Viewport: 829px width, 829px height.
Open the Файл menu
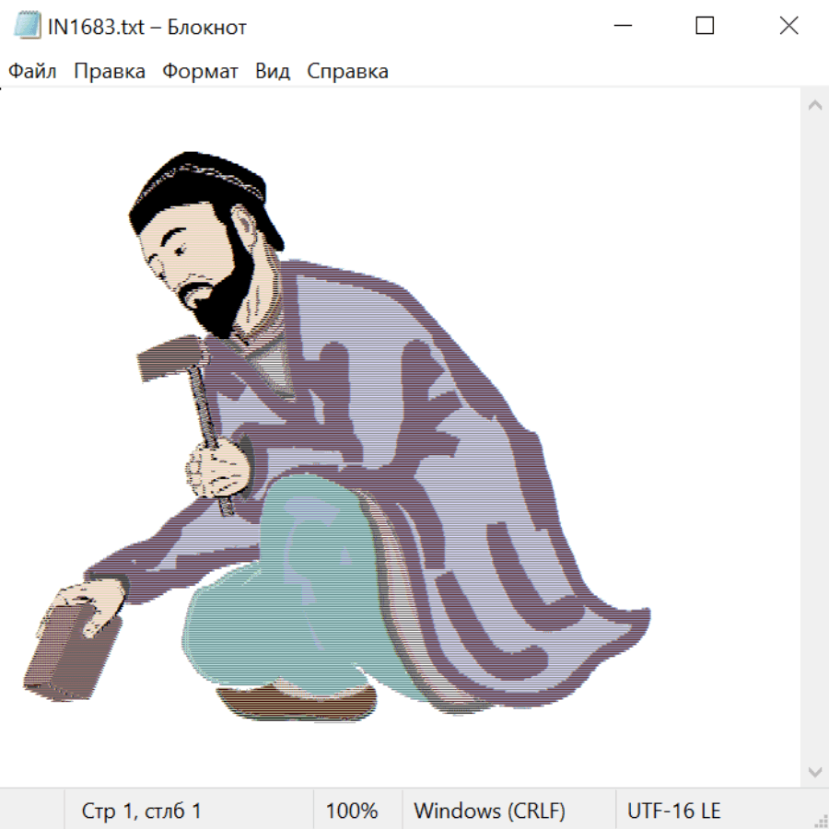tap(32, 71)
